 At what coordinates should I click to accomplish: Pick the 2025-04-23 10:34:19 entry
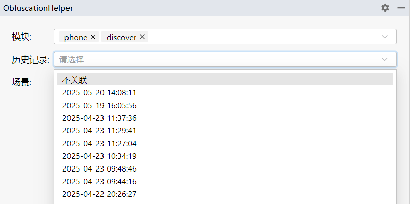(x=99, y=156)
